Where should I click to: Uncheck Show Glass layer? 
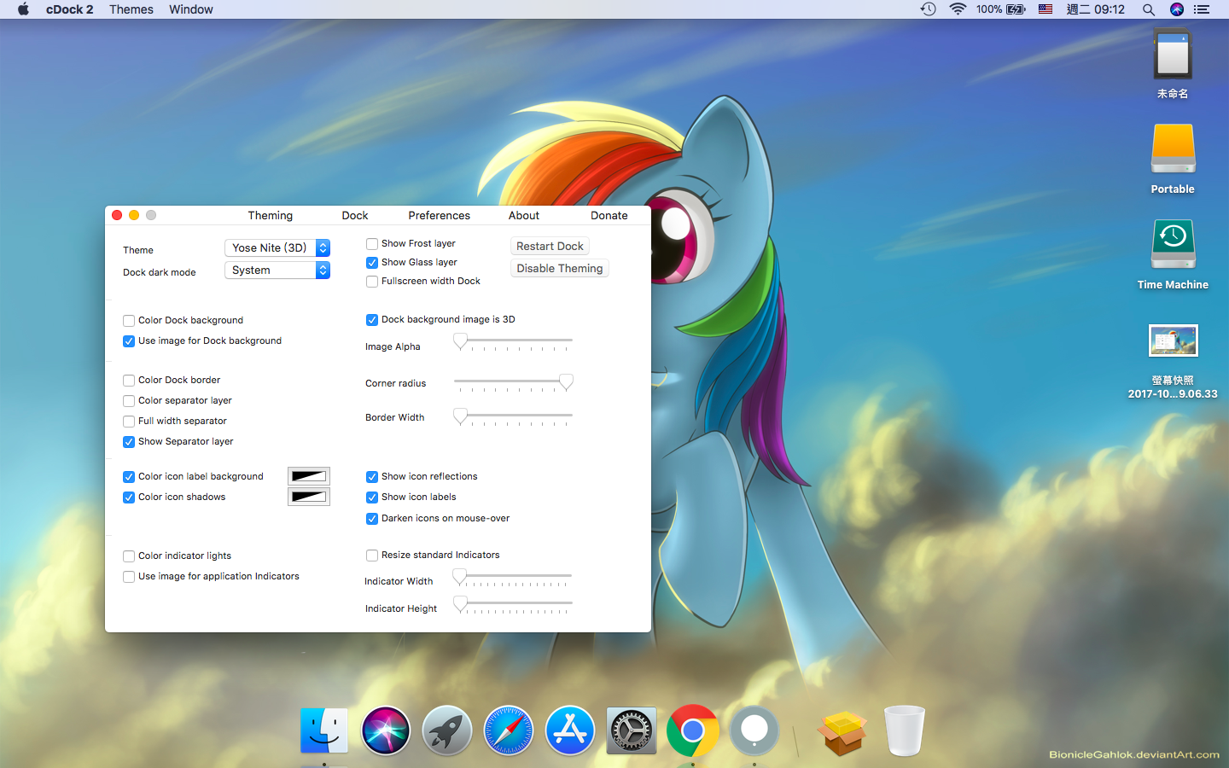tap(372, 263)
